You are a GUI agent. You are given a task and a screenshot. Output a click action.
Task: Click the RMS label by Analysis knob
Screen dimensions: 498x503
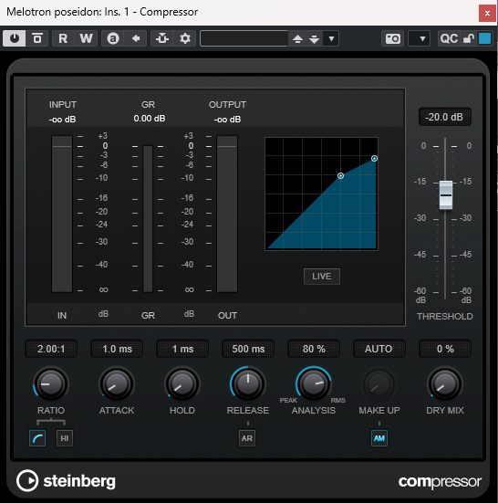click(338, 401)
